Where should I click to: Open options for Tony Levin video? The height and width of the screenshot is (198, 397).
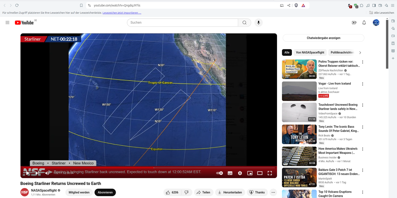coord(363,127)
